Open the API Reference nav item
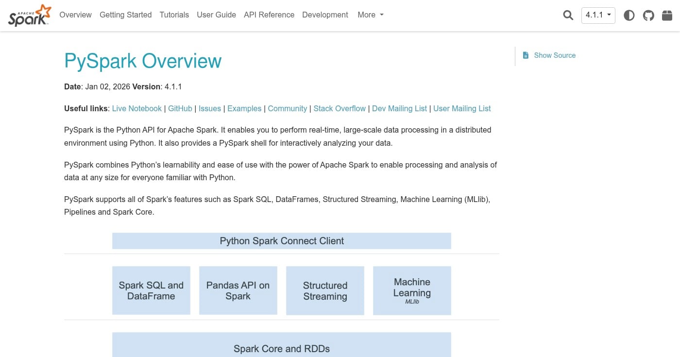This screenshot has width=680, height=357. (269, 15)
